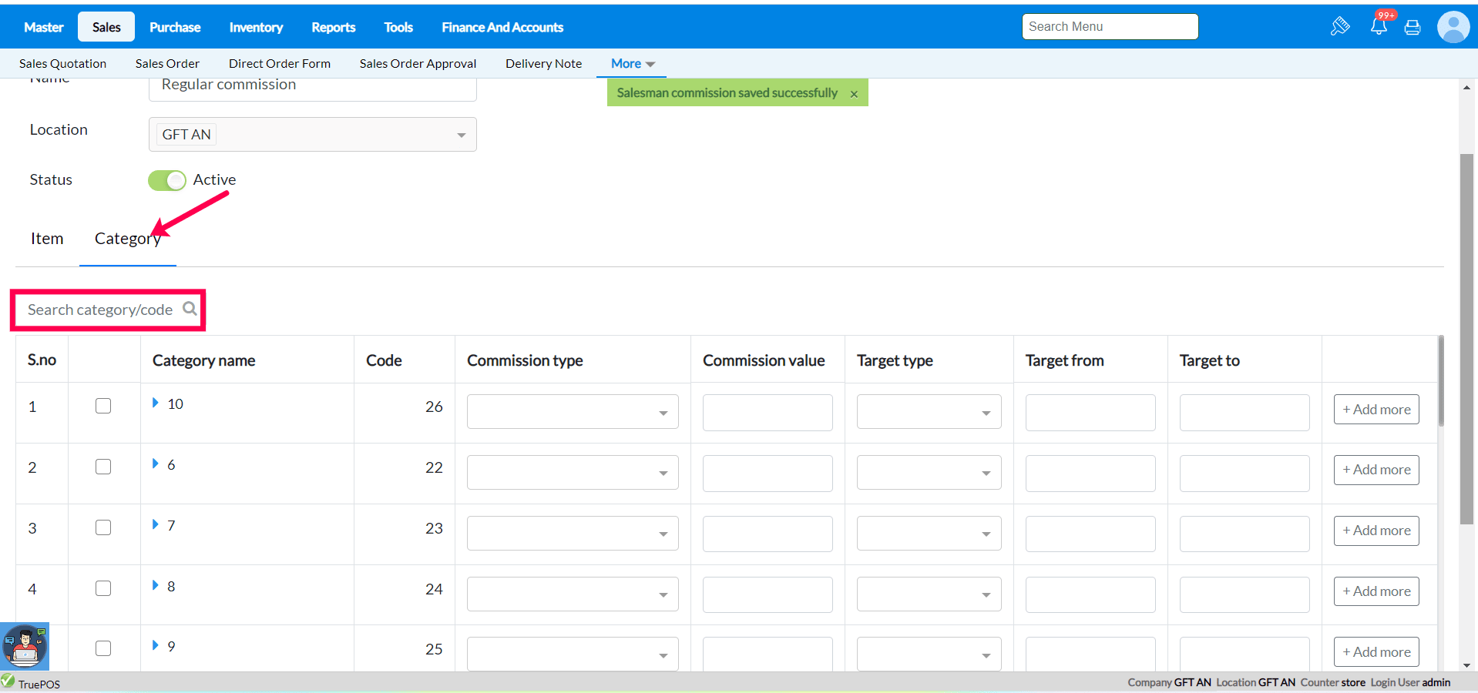
Task: Expand category 6 row
Action: click(156, 464)
